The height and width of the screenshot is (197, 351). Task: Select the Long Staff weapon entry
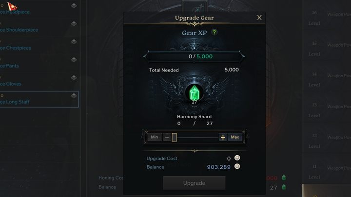point(39,99)
